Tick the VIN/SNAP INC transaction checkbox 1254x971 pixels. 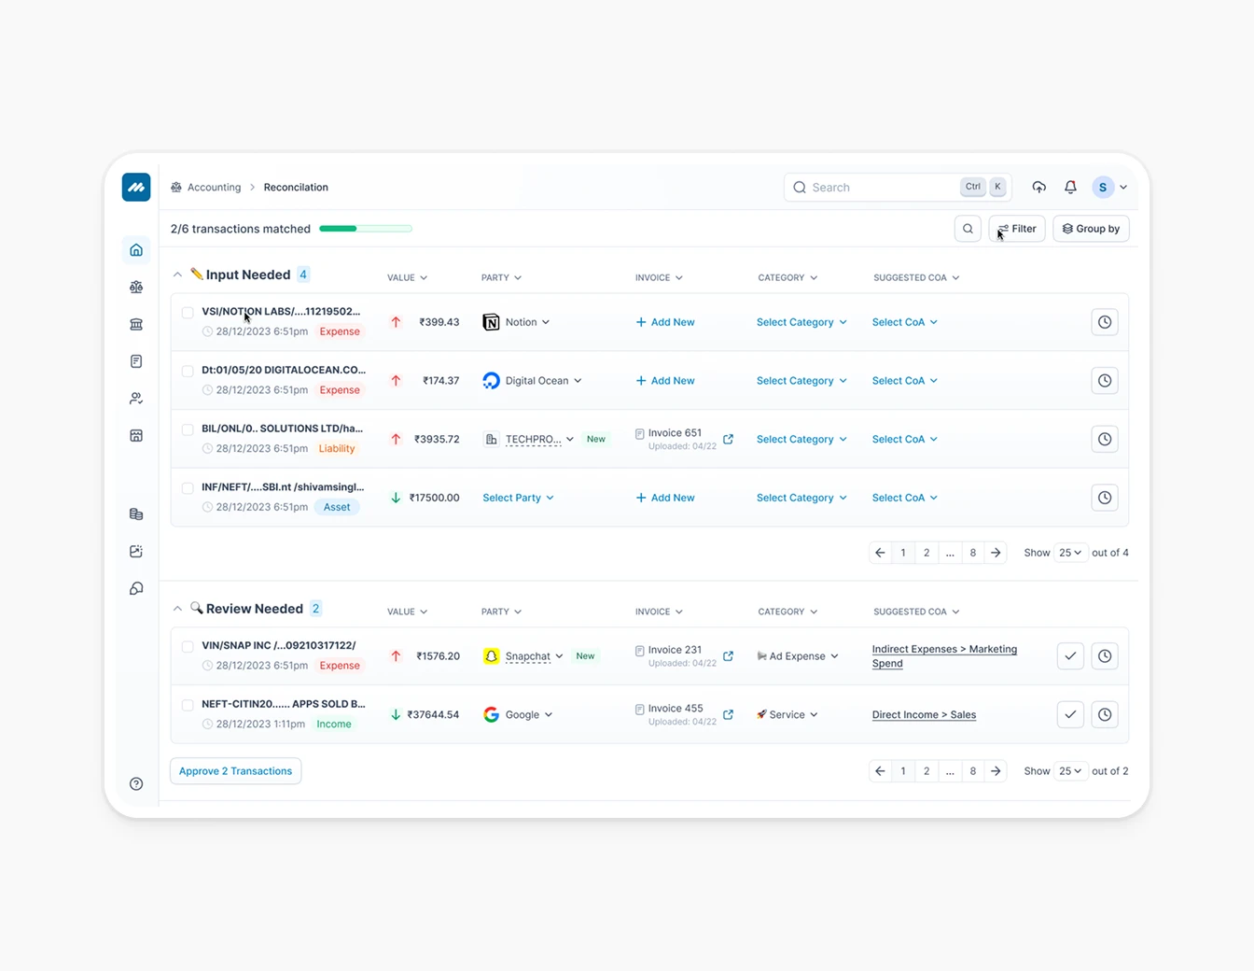point(188,647)
